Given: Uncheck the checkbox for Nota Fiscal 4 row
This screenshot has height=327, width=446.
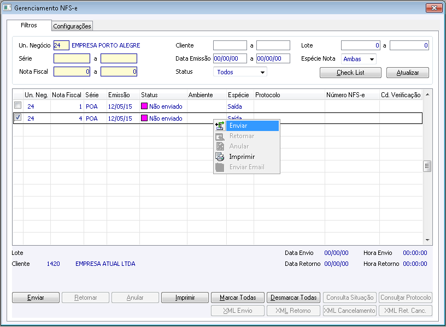Looking at the screenshot, I should (17, 117).
